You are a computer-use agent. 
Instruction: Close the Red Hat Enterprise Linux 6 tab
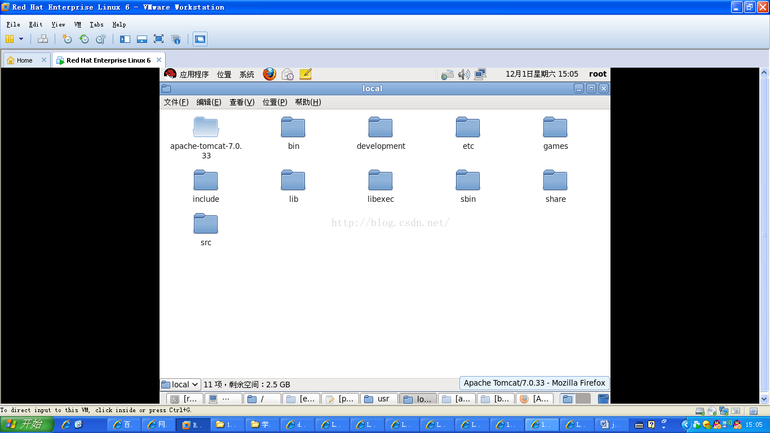(x=159, y=60)
